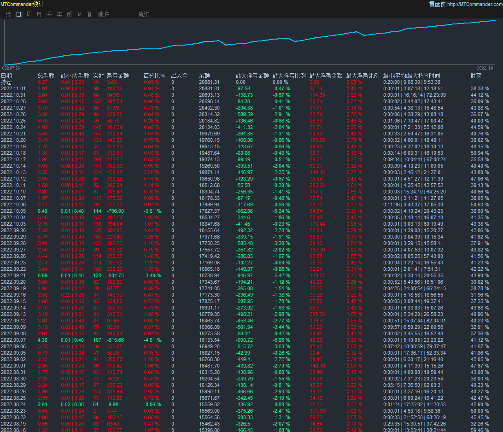Select the 2022.09.21 row date

pos(13,275)
